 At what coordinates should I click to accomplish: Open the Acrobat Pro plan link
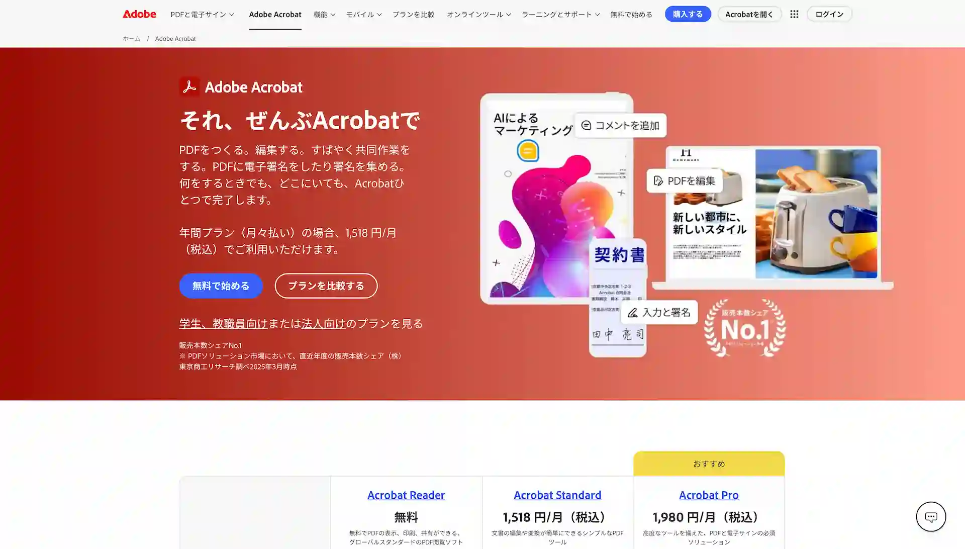click(709, 495)
